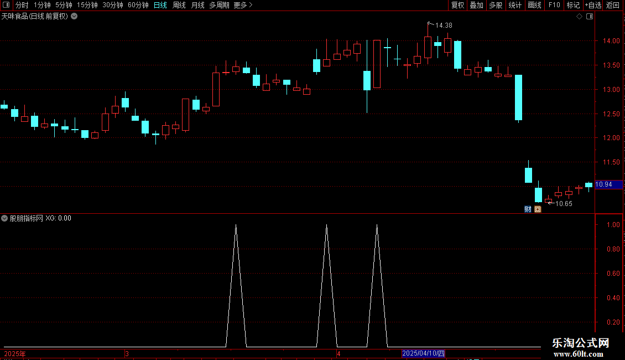Click the 12.00 price axis label
This screenshot has height=360, width=625.
[611, 138]
